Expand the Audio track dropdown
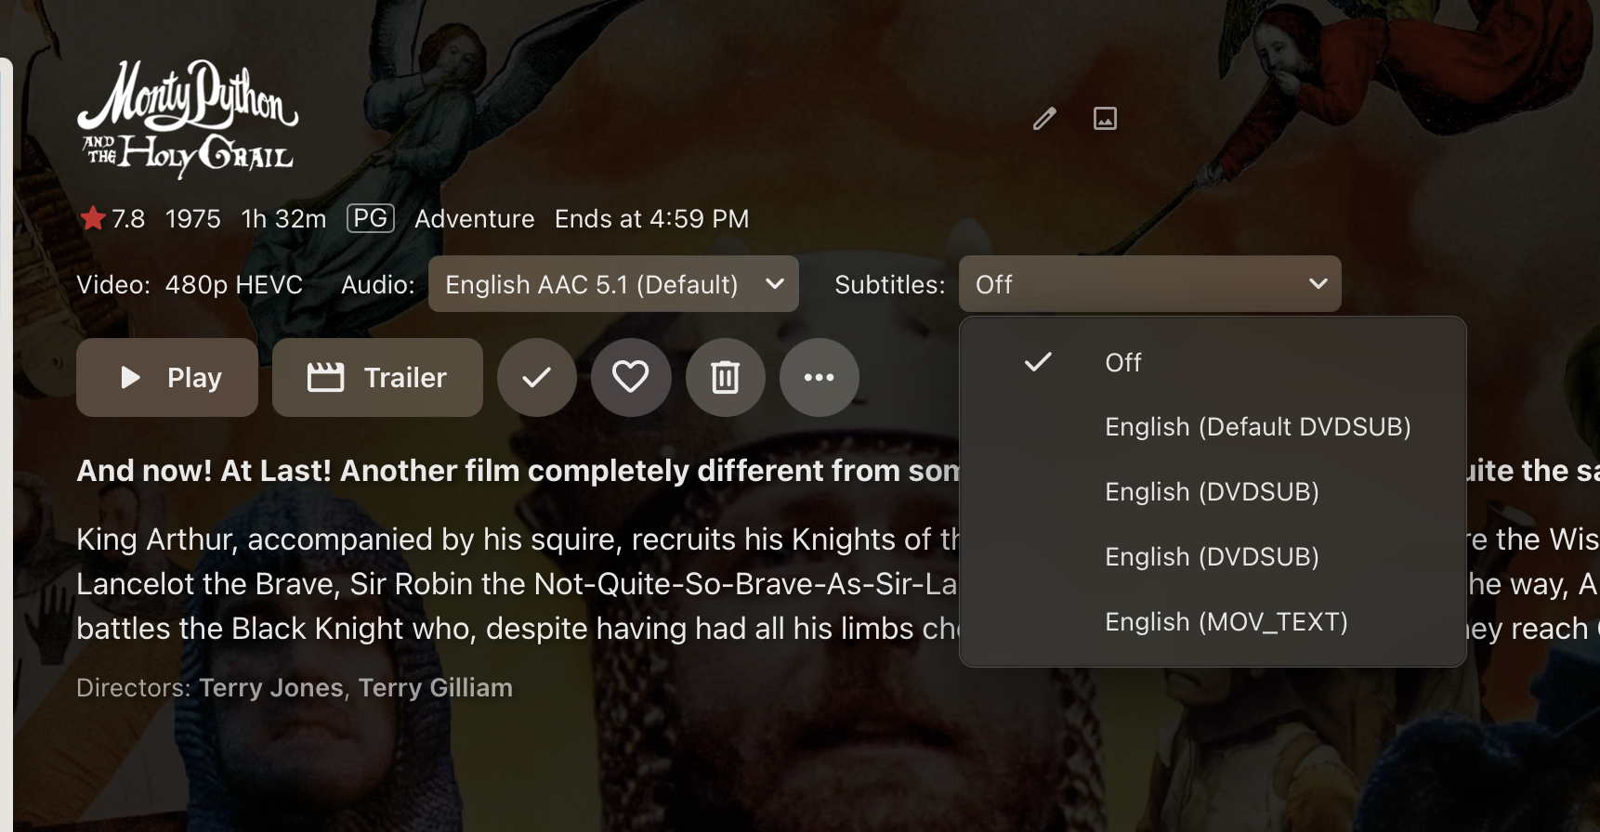 point(613,284)
